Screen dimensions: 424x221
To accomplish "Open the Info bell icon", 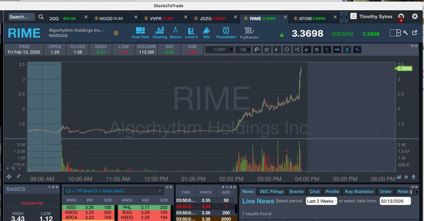I will (206, 32).
